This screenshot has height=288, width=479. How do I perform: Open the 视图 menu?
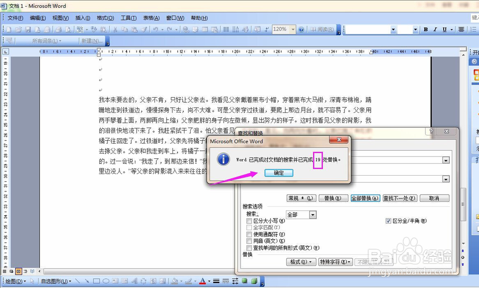tap(60, 18)
